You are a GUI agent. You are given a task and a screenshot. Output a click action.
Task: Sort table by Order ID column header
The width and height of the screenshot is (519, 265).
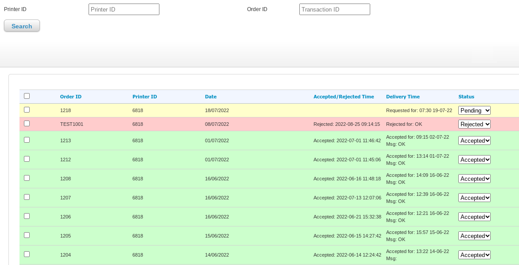71,97
